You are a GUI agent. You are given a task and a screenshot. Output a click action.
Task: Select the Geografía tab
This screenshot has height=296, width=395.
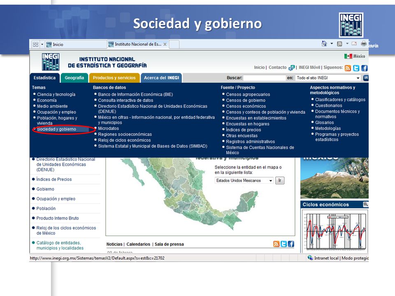74,78
